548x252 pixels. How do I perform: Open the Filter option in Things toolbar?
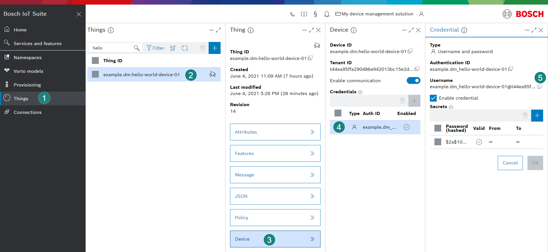[156, 48]
